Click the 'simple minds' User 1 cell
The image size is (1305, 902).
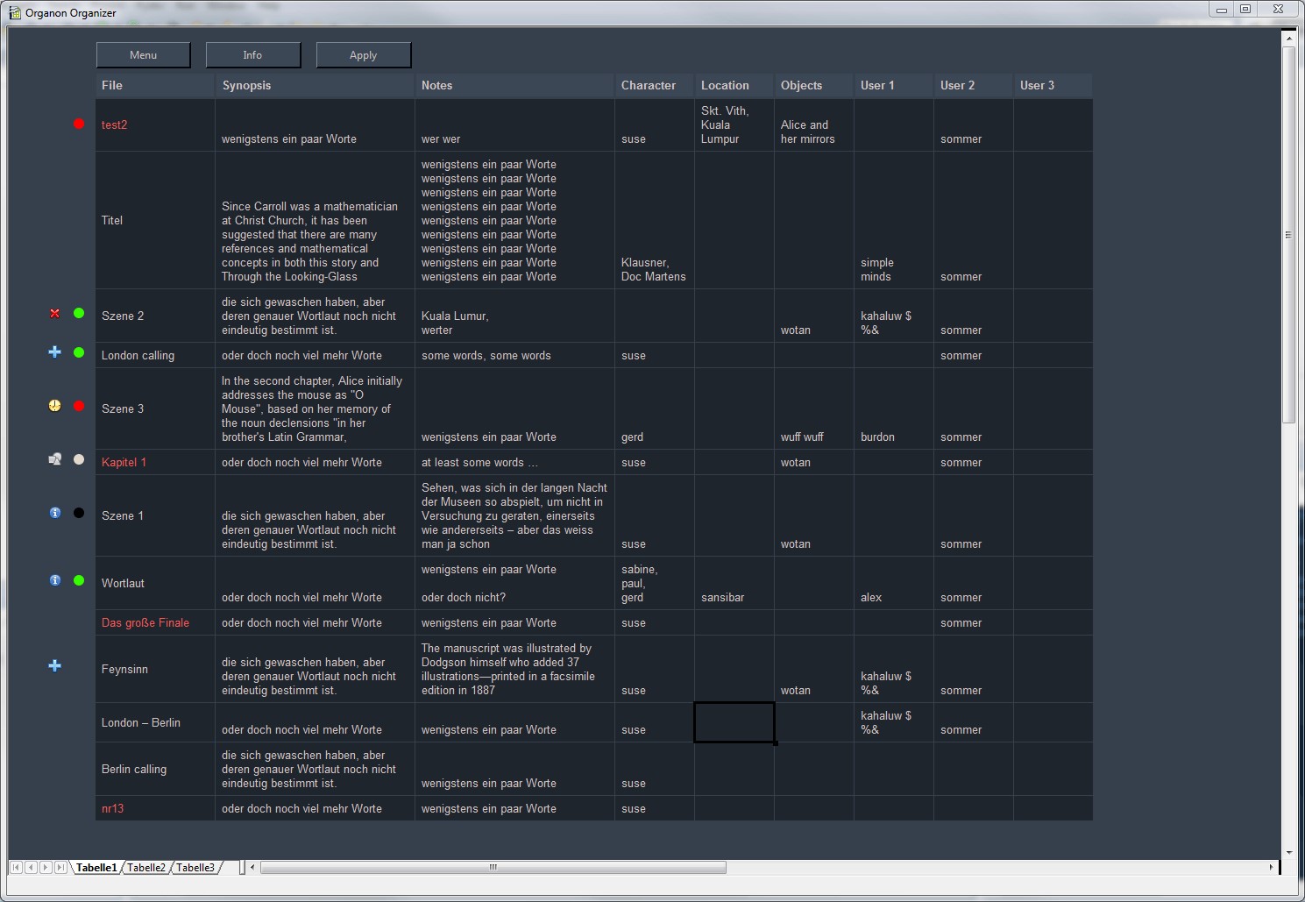point(894,220)
